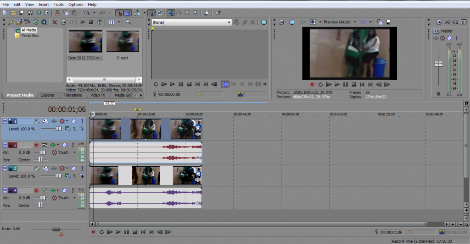Arm audio track 4 for record
The image size is (470, 244).
click(x=36, y=190)
